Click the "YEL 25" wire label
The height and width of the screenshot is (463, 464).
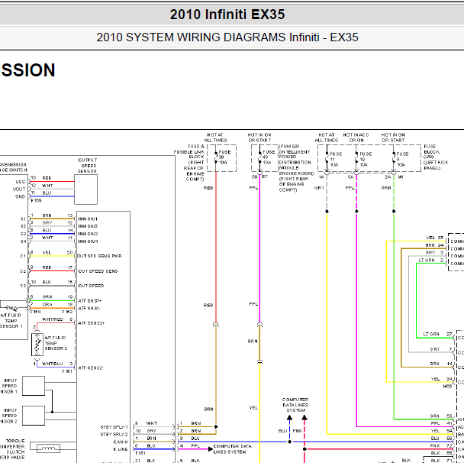pos(434,238)
